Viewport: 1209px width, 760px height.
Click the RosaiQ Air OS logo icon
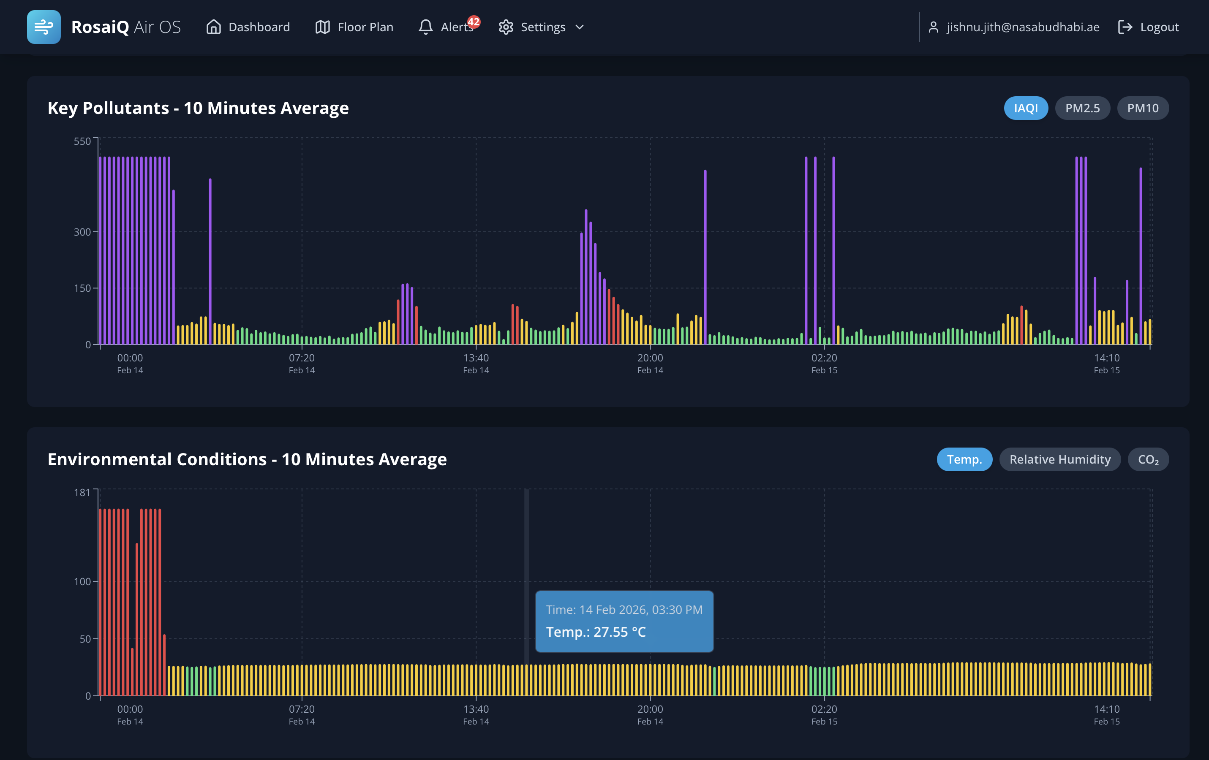click(x=44, y=27)
